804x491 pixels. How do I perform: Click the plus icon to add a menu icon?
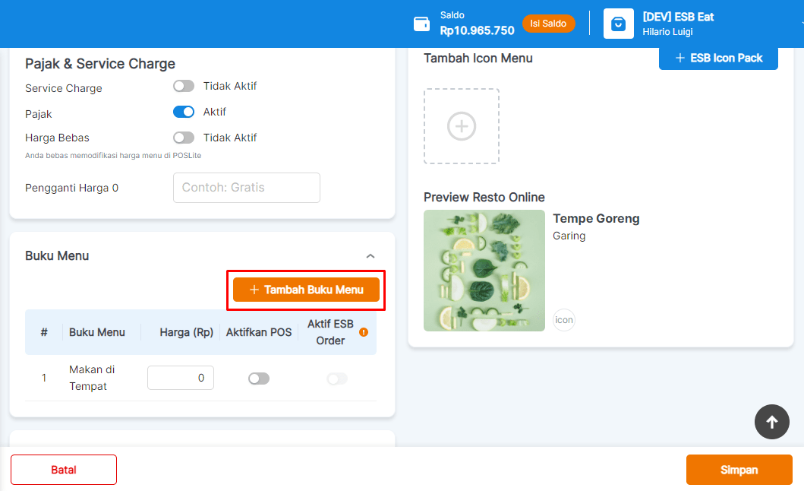click(461, 125)
